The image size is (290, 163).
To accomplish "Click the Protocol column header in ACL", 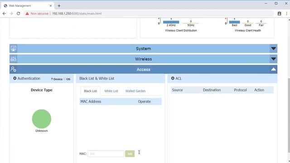I will (x=240, y=90).
